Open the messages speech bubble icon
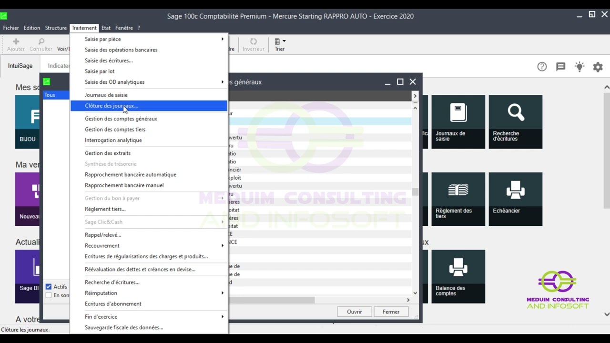Image resolution: width=610 pixels, height=343 pixels. (x=560, y=67)
